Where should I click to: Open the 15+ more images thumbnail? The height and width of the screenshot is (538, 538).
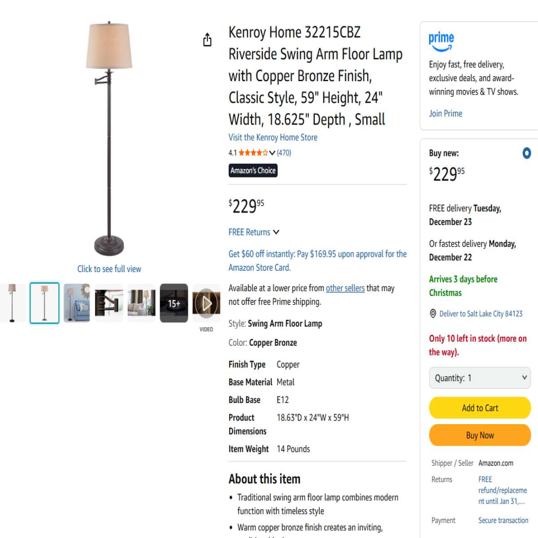tap(174, 303)
